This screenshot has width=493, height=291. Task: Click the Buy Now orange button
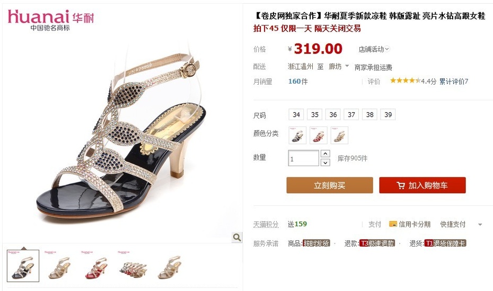click(330, 185)
